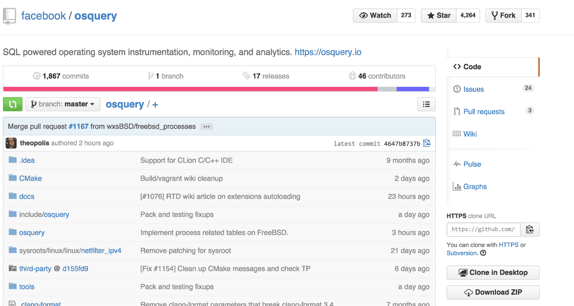
Task: Click the HTTPS clone URL input field
Action: click(484, 229)
